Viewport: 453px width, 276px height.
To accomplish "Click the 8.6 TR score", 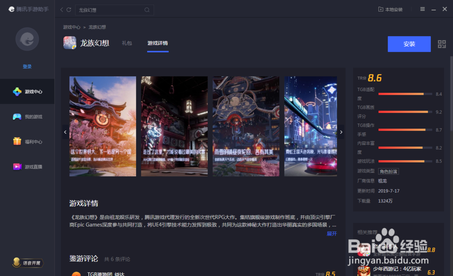I will point(375,78).
